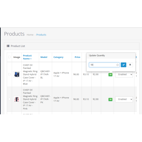This screenshot has width=142, height=142.
Task: Click the category text in the Blue case row
Action: pyautogui.click(x=61, y=75)
